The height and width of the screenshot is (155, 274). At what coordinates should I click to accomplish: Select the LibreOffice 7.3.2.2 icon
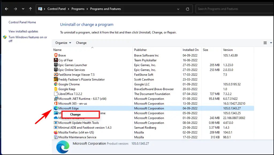(x=56, y=94)
